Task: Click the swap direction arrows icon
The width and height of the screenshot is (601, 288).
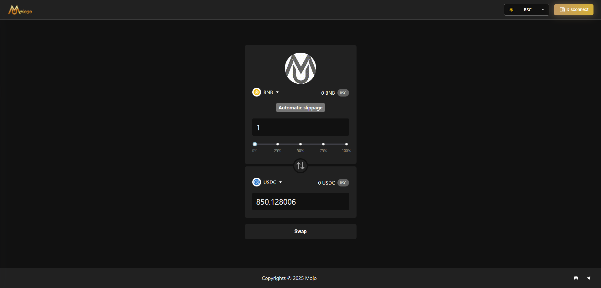Action: [x=300, y=166]
